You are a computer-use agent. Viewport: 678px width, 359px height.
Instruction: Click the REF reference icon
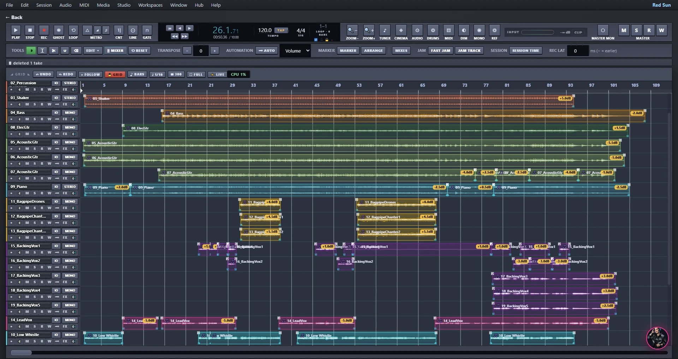(x=494, y=30)
